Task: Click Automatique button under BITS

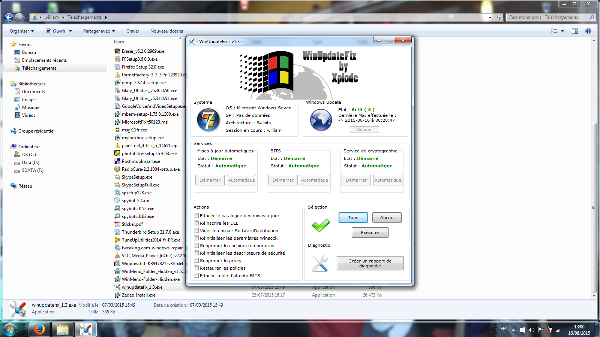Action: tap(315, 180)
